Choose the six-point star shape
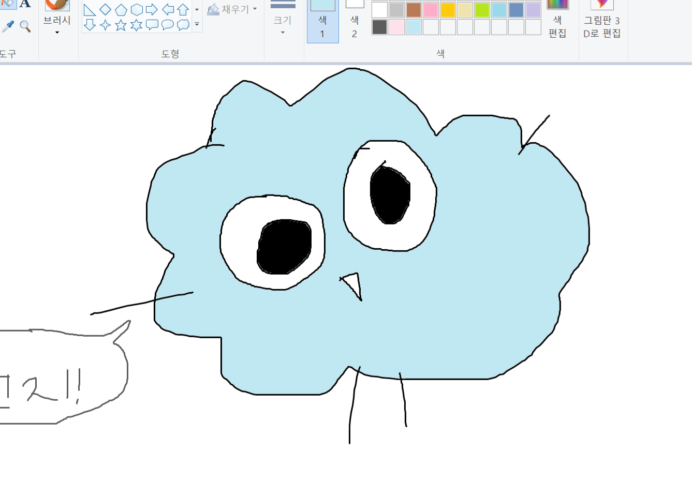This screenshot has height=497, width=692. pos(136,25)
